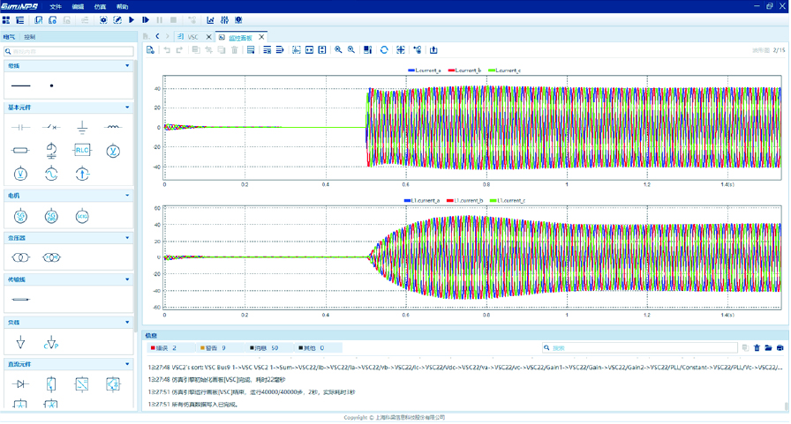Select the resistor component icon
The image size is (791, 424).
point(20,151)
